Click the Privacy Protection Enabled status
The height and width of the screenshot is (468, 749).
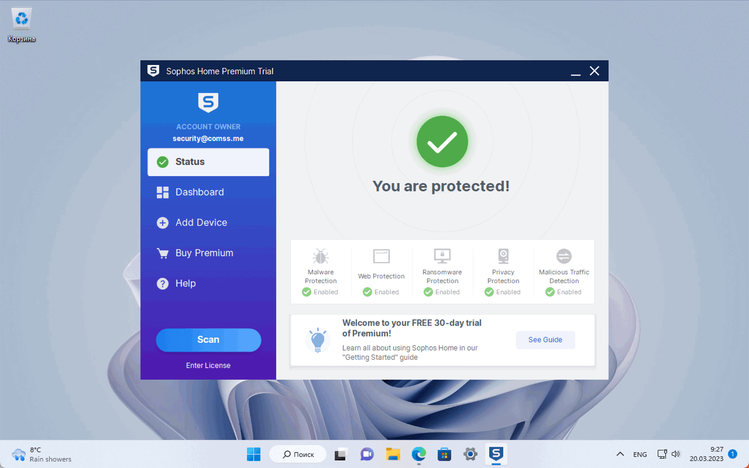[503, 292]
